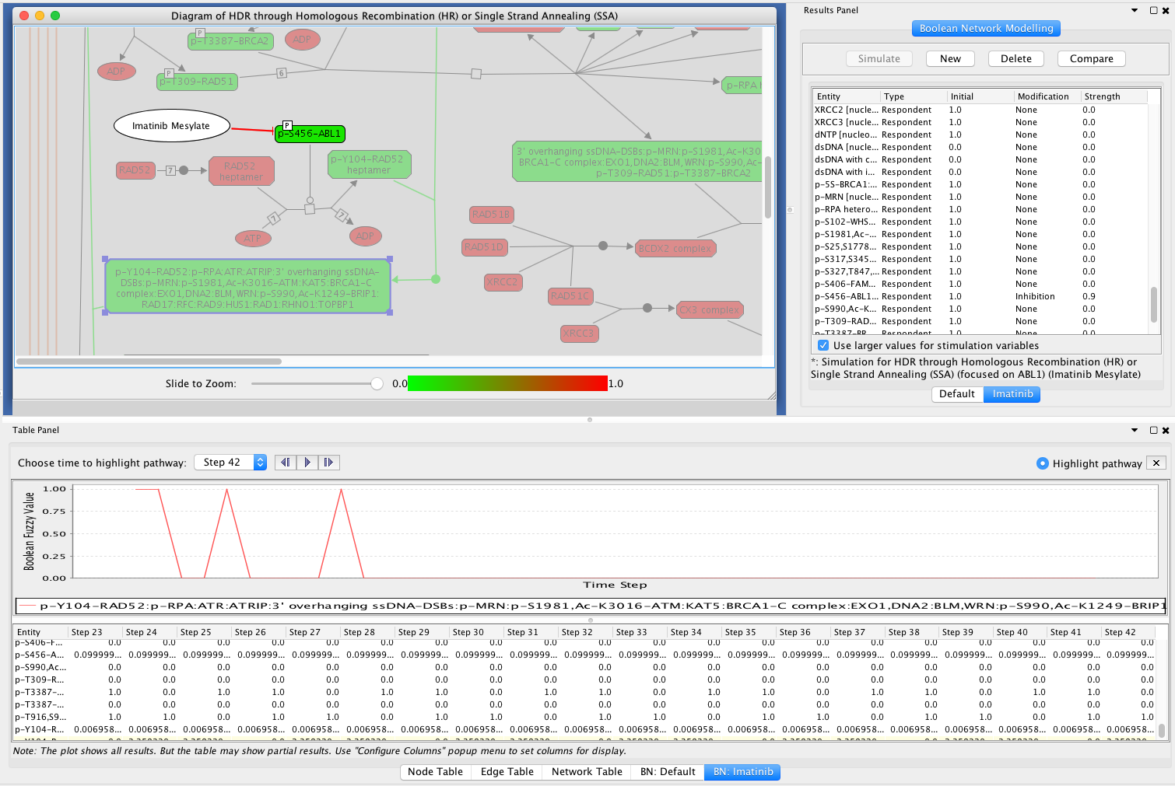The height and width of the screenshot is (786, 1175).
Task: Float the Results Panel window
Action: (x=1153, y=10)
